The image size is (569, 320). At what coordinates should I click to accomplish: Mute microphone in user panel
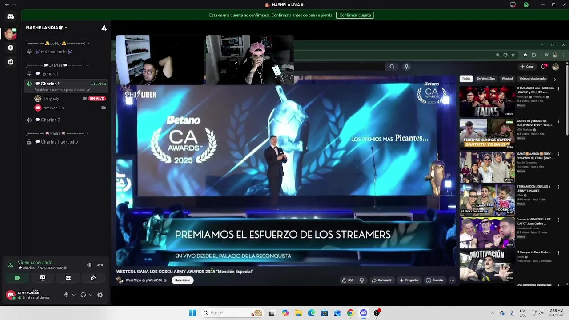pyautogui.click(x=66, y=295)
